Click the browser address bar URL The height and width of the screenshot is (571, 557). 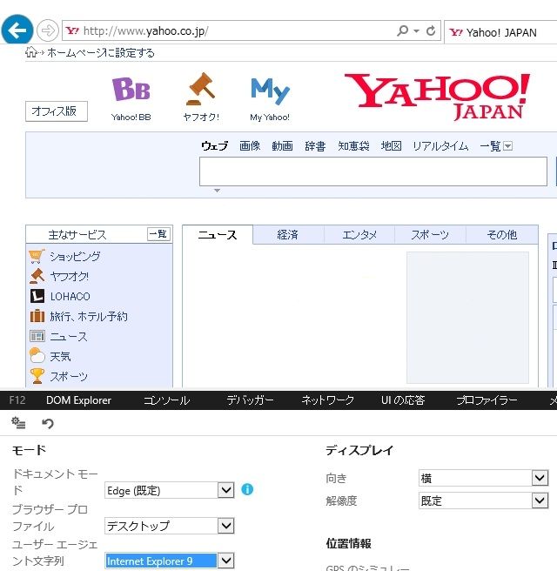[x=145, y=30]
